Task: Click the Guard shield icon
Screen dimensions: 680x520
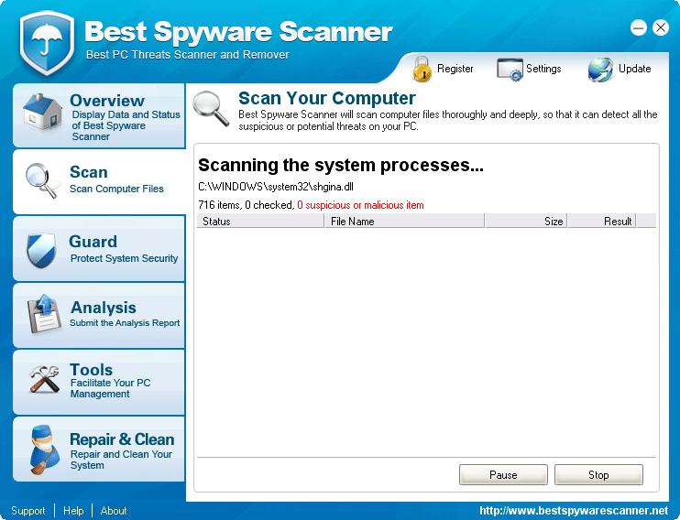Action: pos(41,250)
